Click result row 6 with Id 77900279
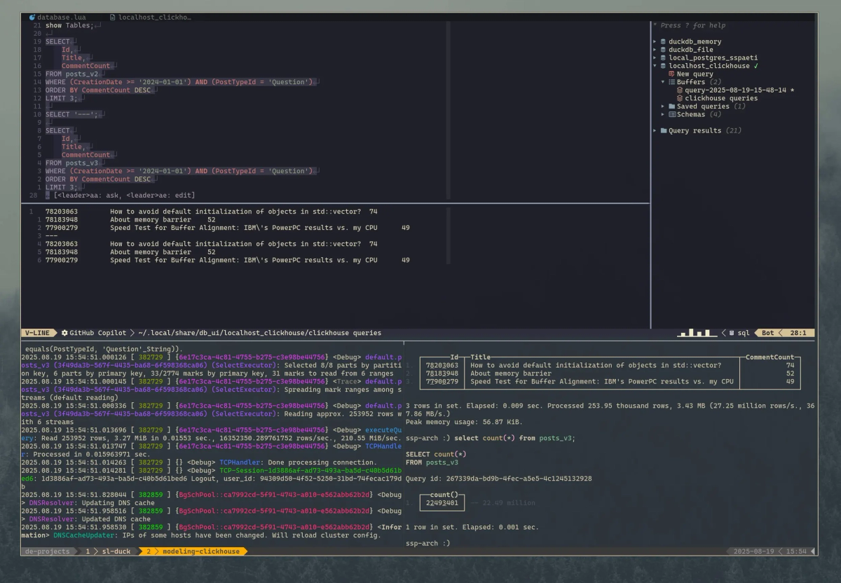 [228, 260]
